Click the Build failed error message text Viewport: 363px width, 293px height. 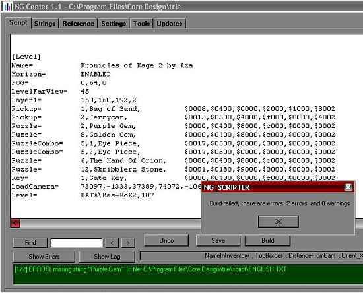pos(279,203)
